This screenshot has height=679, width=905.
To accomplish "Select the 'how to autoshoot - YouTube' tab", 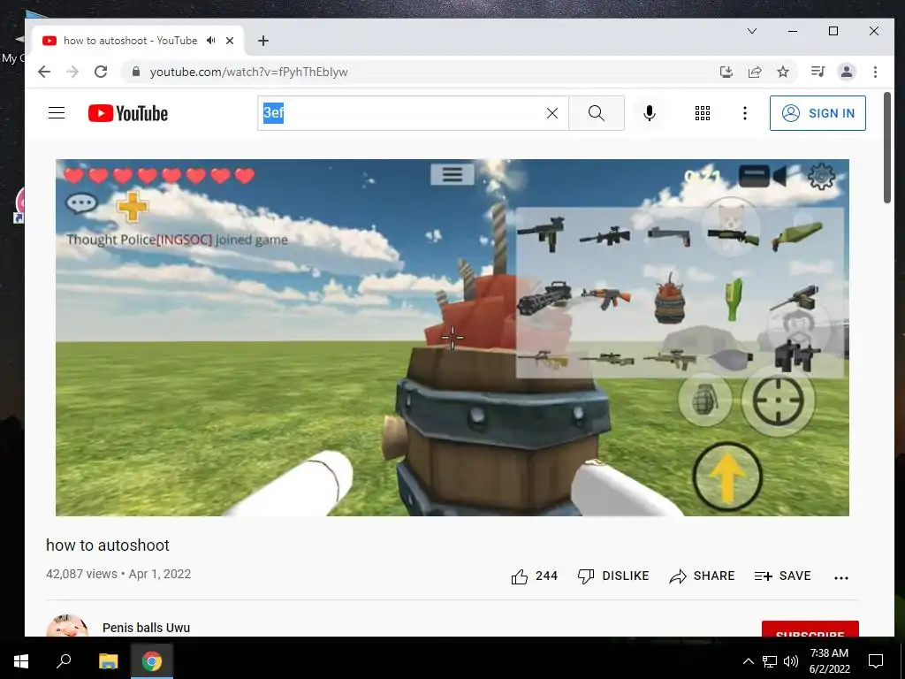I will click(131, 41).
